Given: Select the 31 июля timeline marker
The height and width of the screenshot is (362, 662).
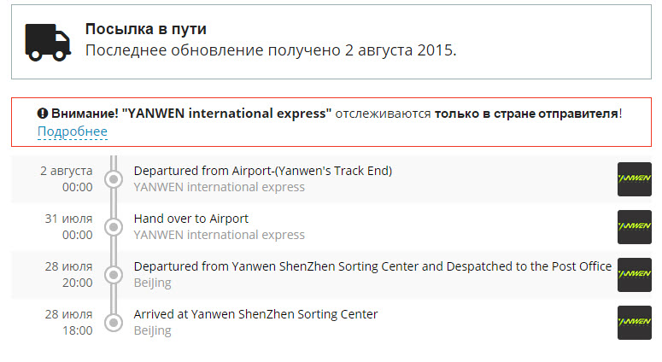Looking at the screenshot, I should (x=114, y=227).
